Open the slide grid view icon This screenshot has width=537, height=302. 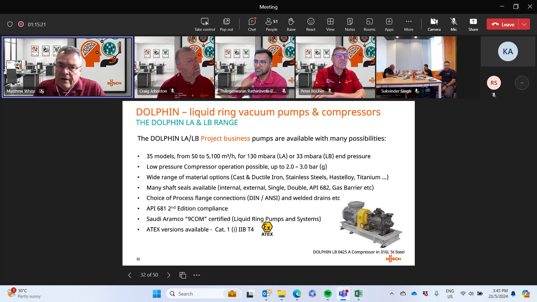[x=183, y=275]
